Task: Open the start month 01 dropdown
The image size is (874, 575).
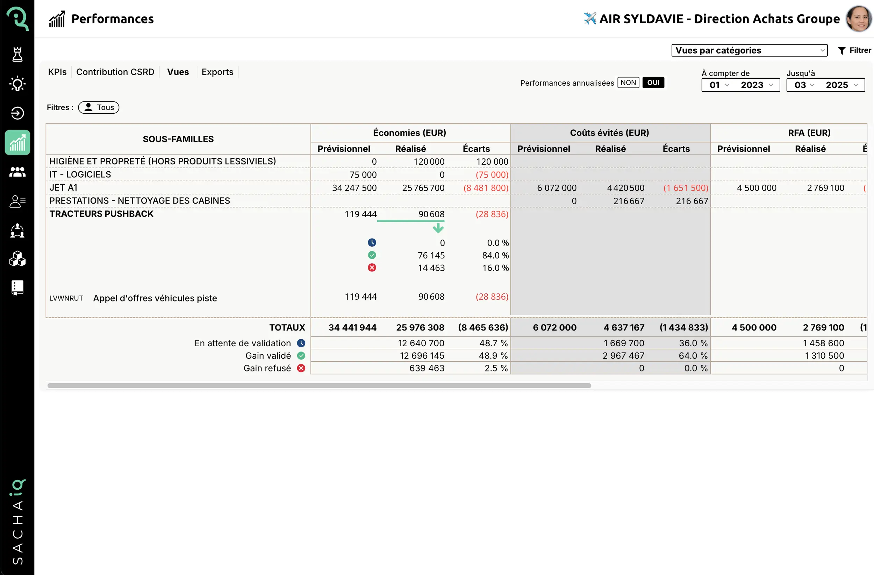Action: tap(719, 85)
